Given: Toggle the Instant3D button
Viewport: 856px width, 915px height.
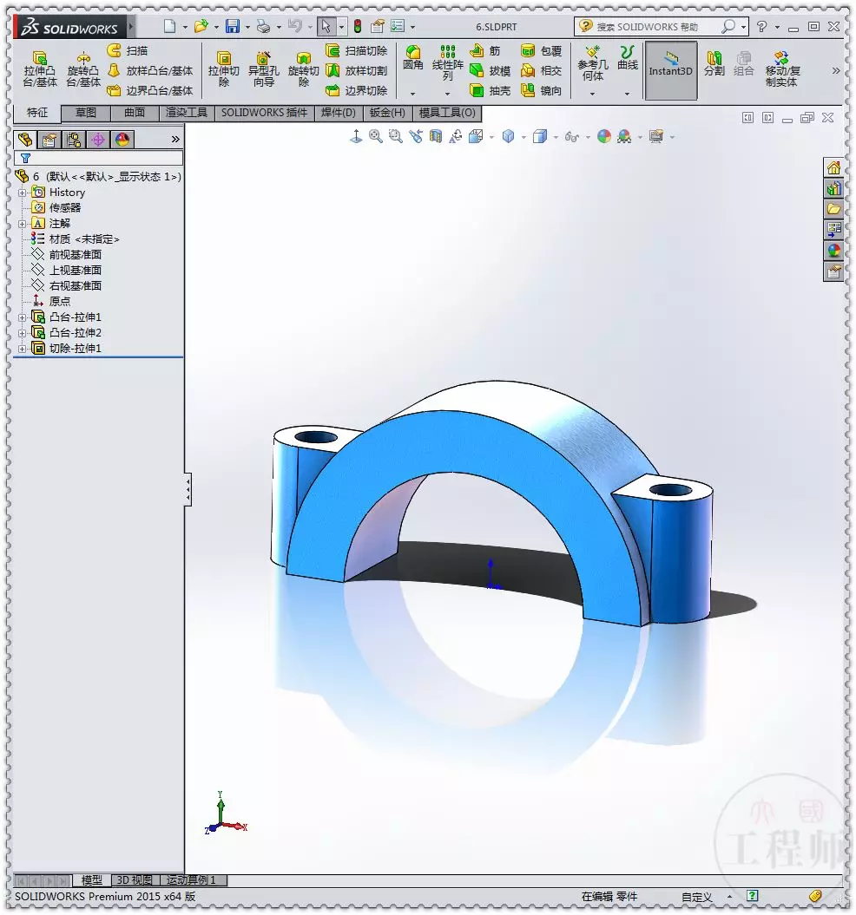Looking at the screenshot, I should (x=671, y=70).
